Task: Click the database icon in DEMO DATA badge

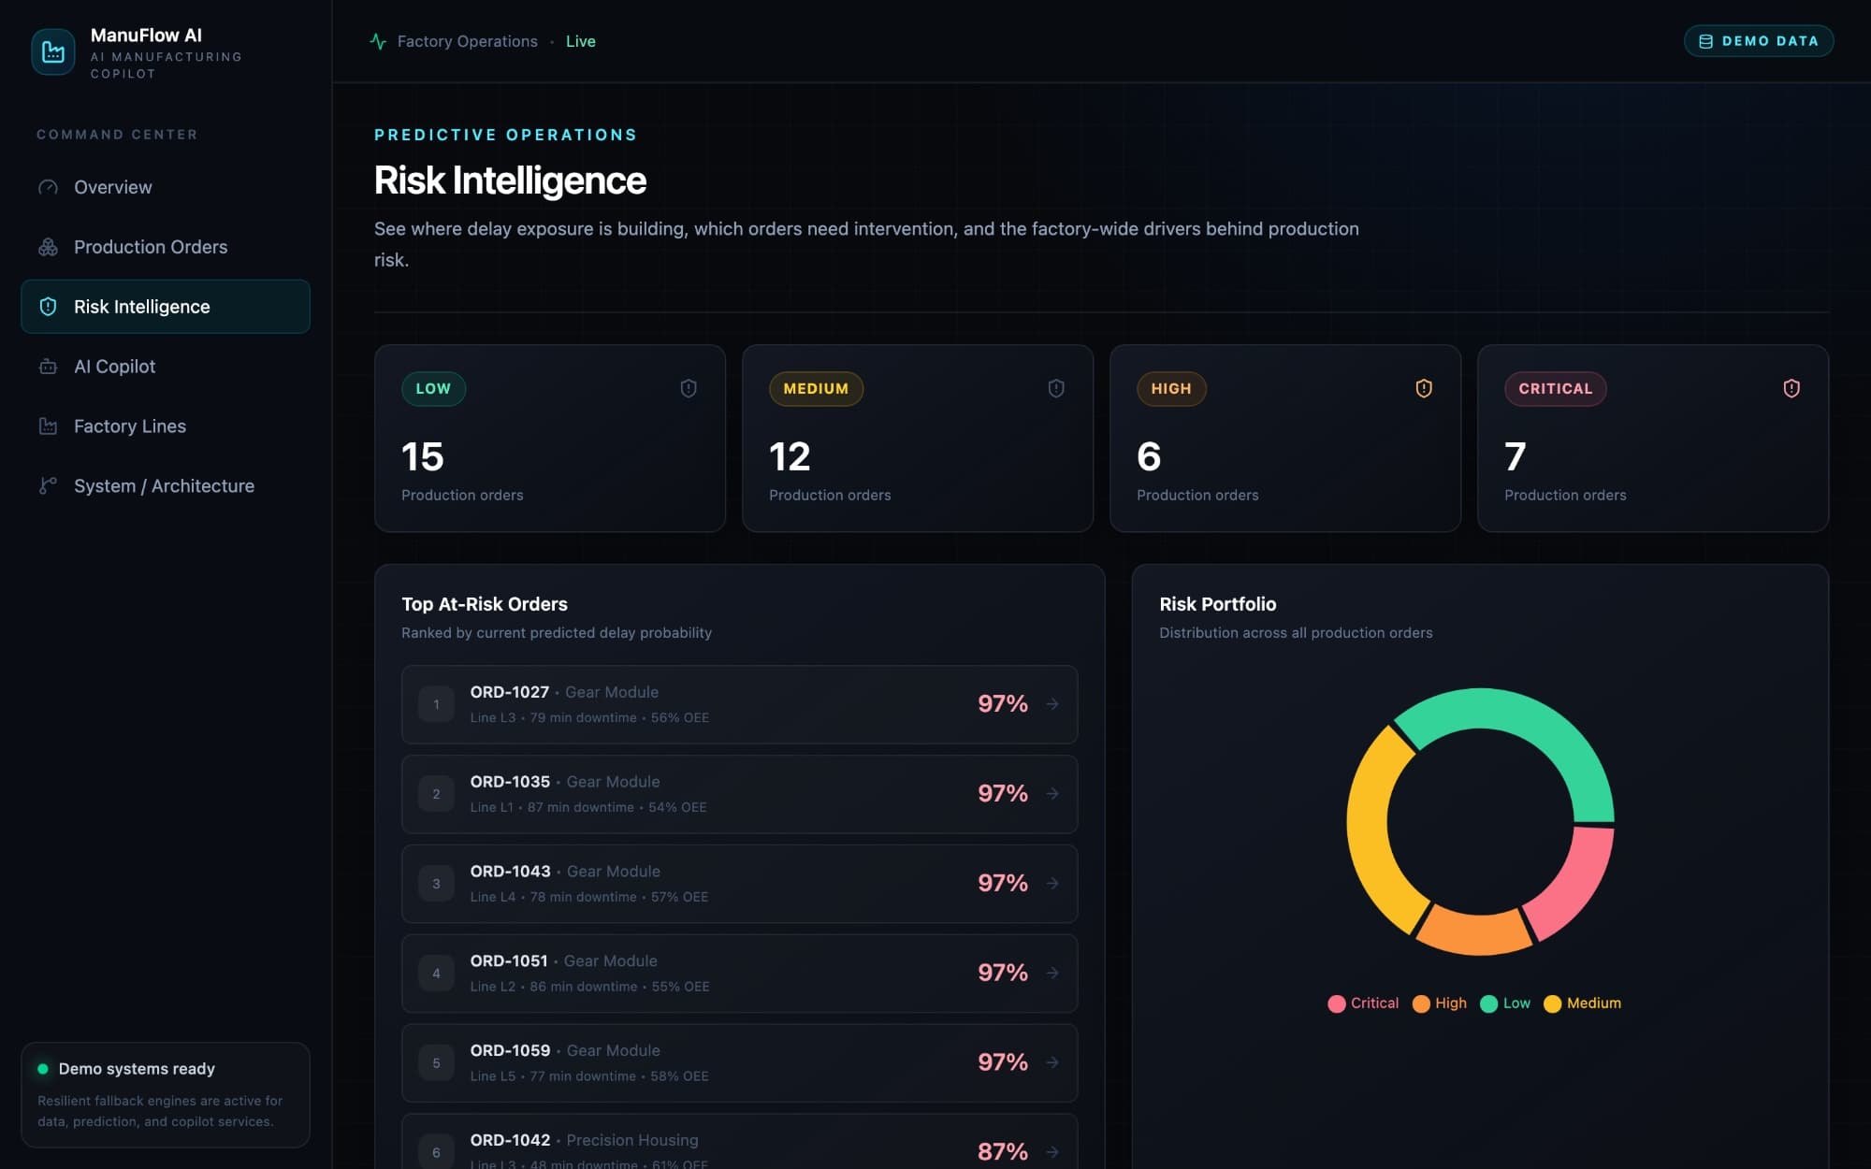Action: pyautogui.click(x=1705, y=41)
